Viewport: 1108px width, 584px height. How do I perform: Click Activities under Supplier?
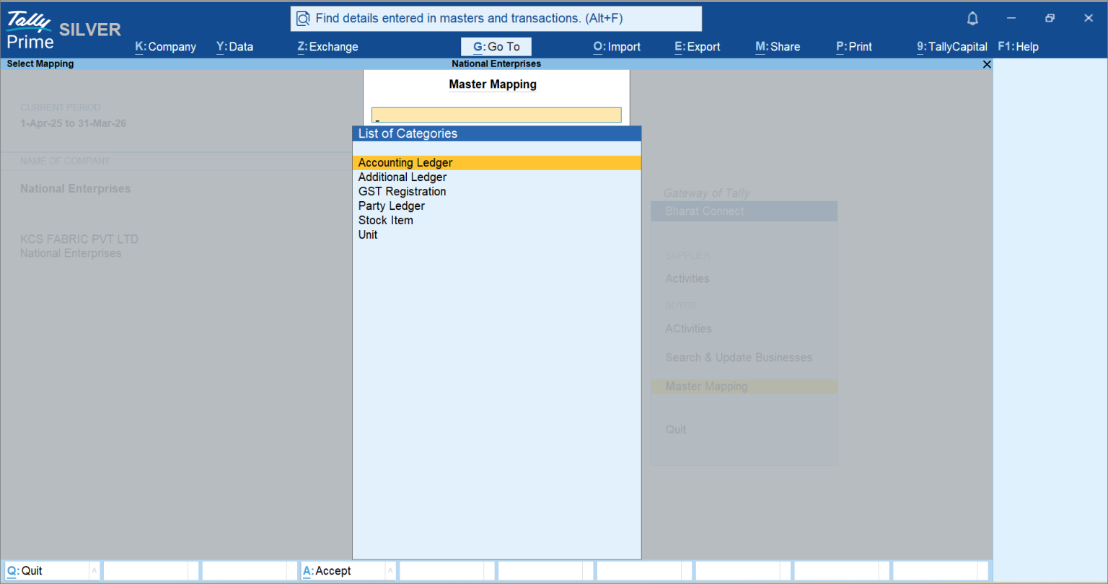click(x=687, y=279)
